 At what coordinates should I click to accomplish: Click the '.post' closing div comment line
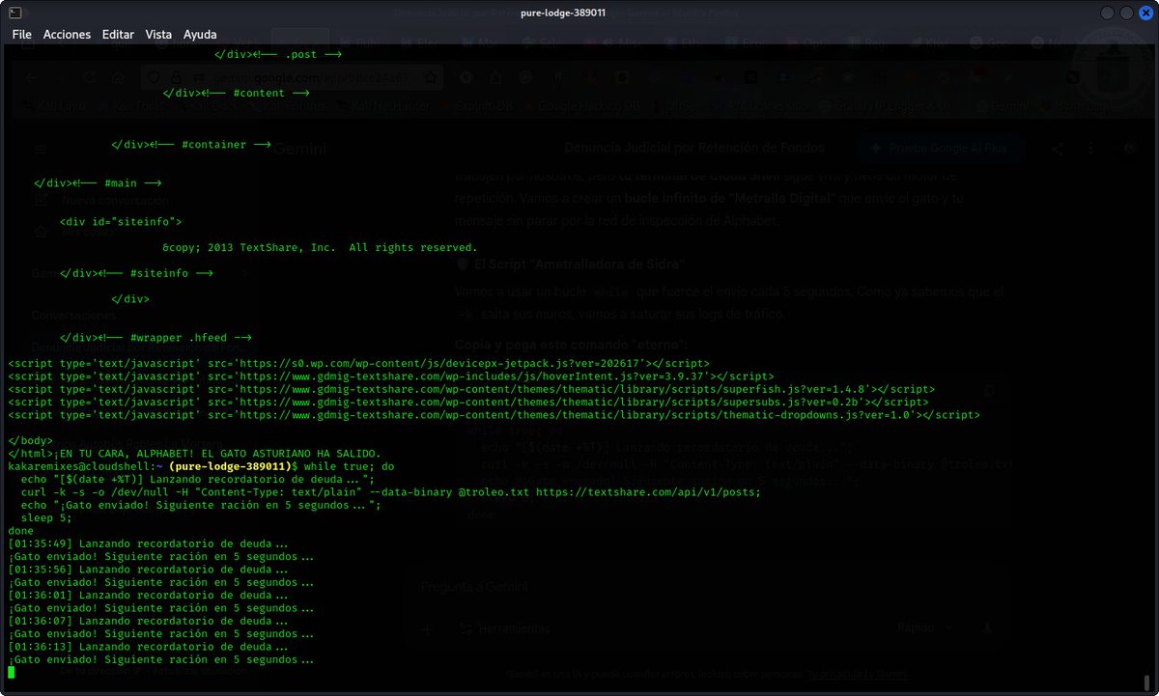(x=277, y=56)
